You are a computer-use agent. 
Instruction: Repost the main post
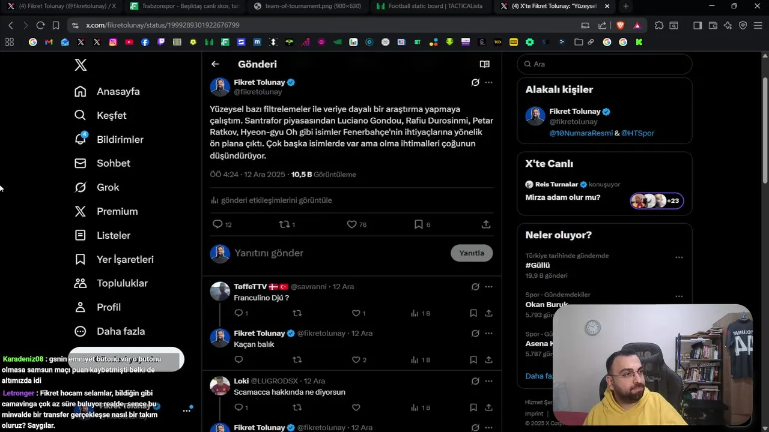click(x=285, y=224)
